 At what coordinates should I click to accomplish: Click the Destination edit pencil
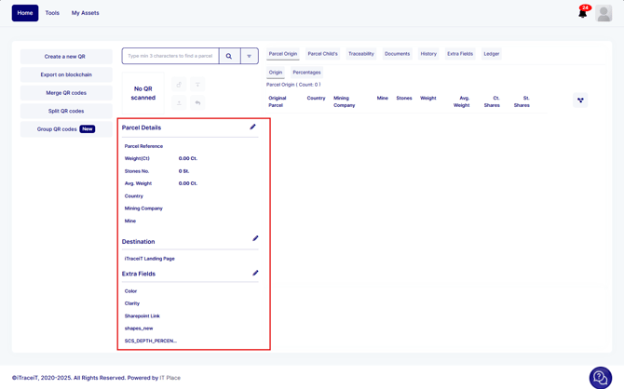coord(255,239)
